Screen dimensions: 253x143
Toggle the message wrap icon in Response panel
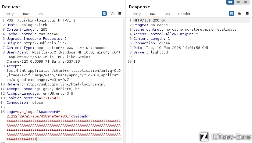pos(231,14)
